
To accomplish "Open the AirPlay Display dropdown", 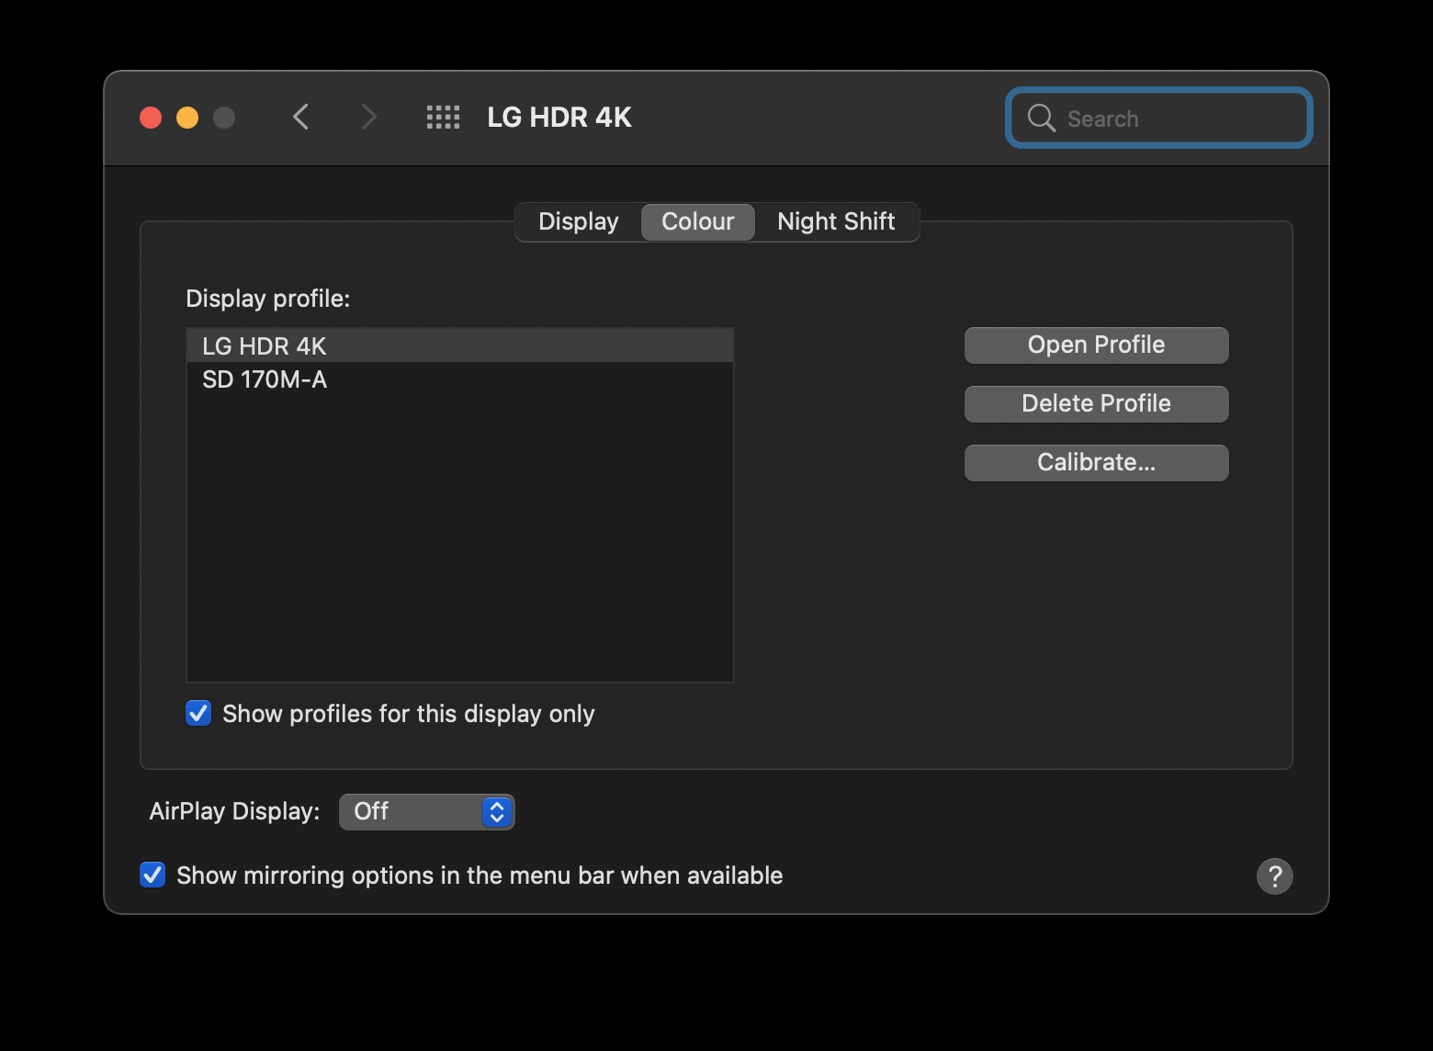I will [426, 812].
